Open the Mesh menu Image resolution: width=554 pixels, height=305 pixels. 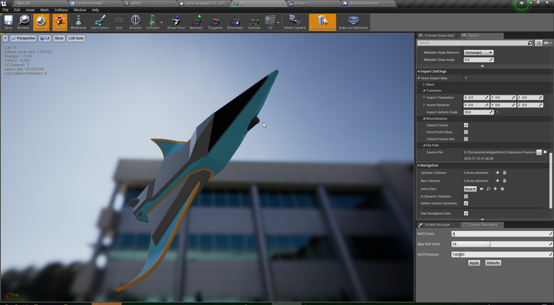(x=44, y=10)
